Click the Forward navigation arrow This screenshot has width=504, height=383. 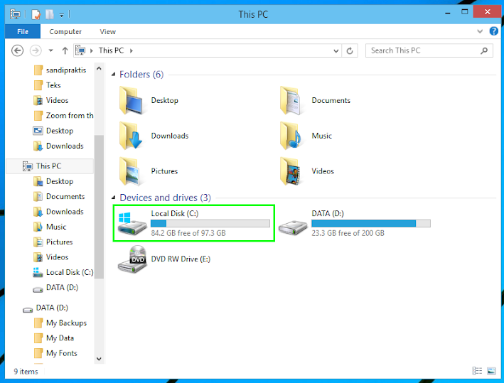pyautogui.click(x=36, y=50)
